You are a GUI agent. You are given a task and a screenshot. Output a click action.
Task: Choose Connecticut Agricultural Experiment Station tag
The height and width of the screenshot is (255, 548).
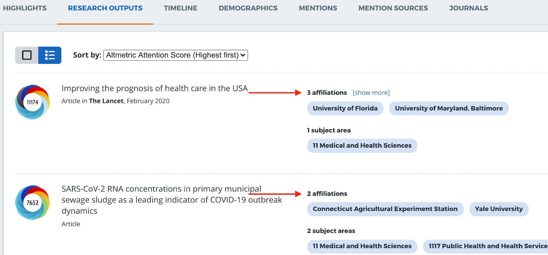tap(385, 209)
